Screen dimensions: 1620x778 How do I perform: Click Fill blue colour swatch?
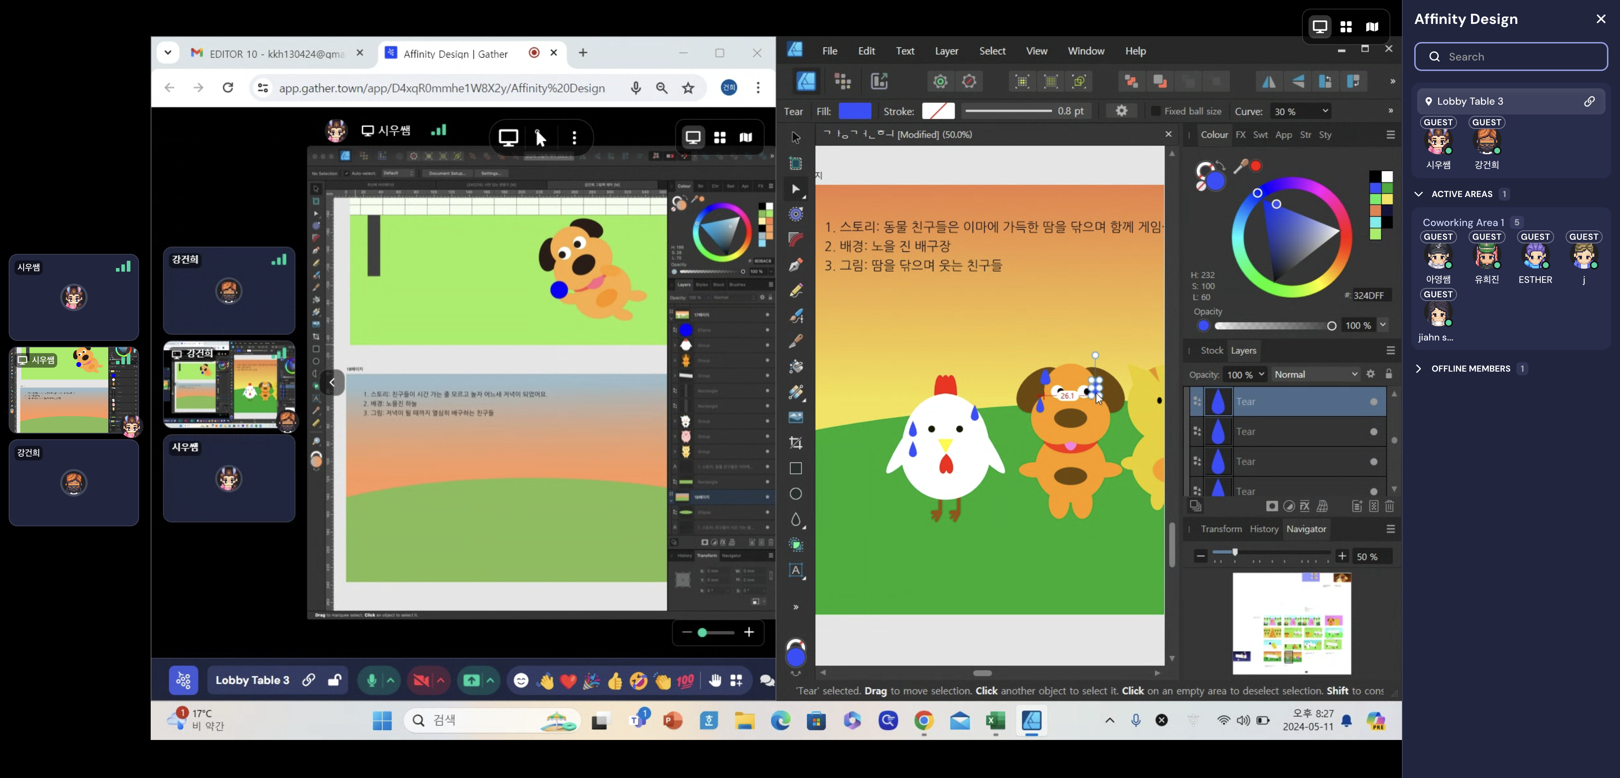855,111
